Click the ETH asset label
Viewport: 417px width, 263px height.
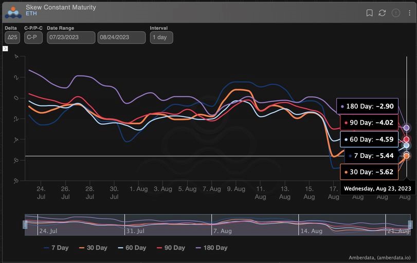[x=31, y=14]
